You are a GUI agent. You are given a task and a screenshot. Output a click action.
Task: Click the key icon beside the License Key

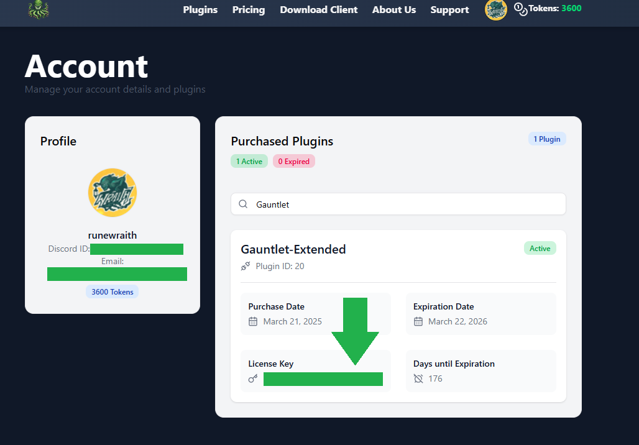coord(252,378)
